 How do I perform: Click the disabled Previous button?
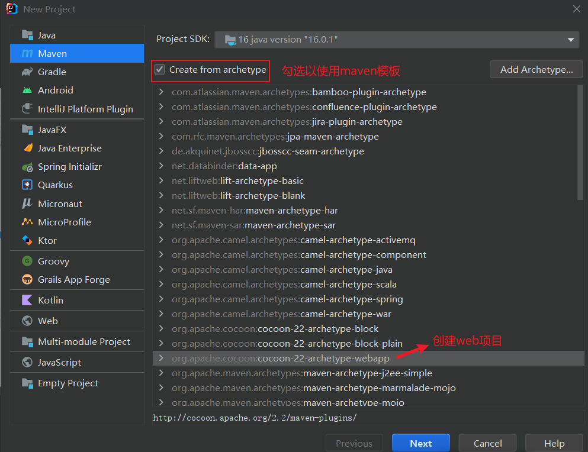354,443
